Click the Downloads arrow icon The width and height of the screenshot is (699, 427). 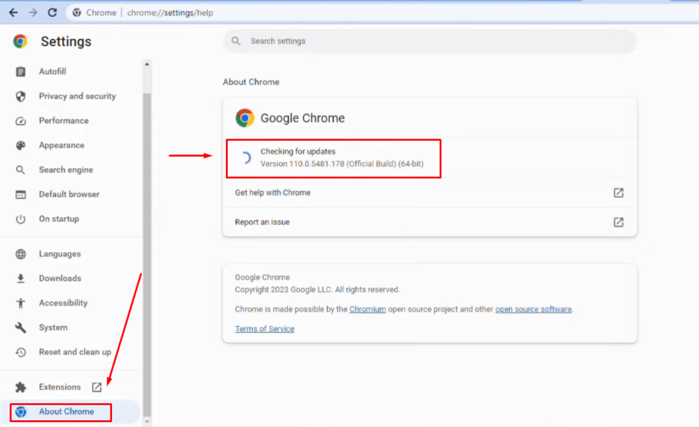pos(20,279)
